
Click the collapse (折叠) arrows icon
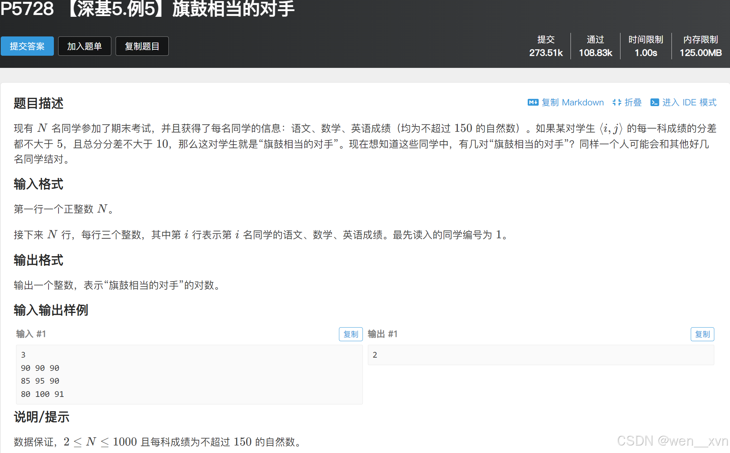click(x=617, y=103)
